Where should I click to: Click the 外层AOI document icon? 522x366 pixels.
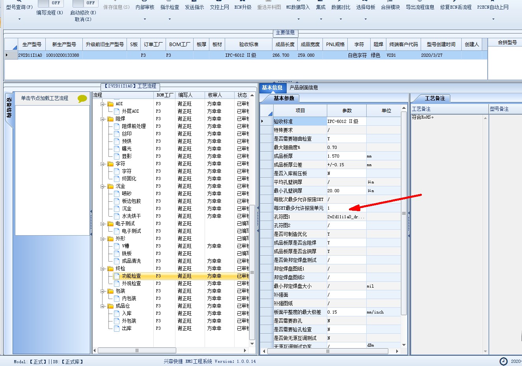point(117,111)
